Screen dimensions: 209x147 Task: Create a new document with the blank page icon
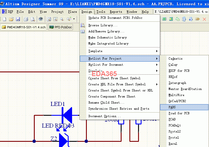pyautogui.click(x=5, y=19)
